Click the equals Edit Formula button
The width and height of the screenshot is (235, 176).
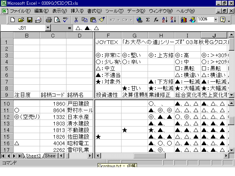click(x=69, y=28)
